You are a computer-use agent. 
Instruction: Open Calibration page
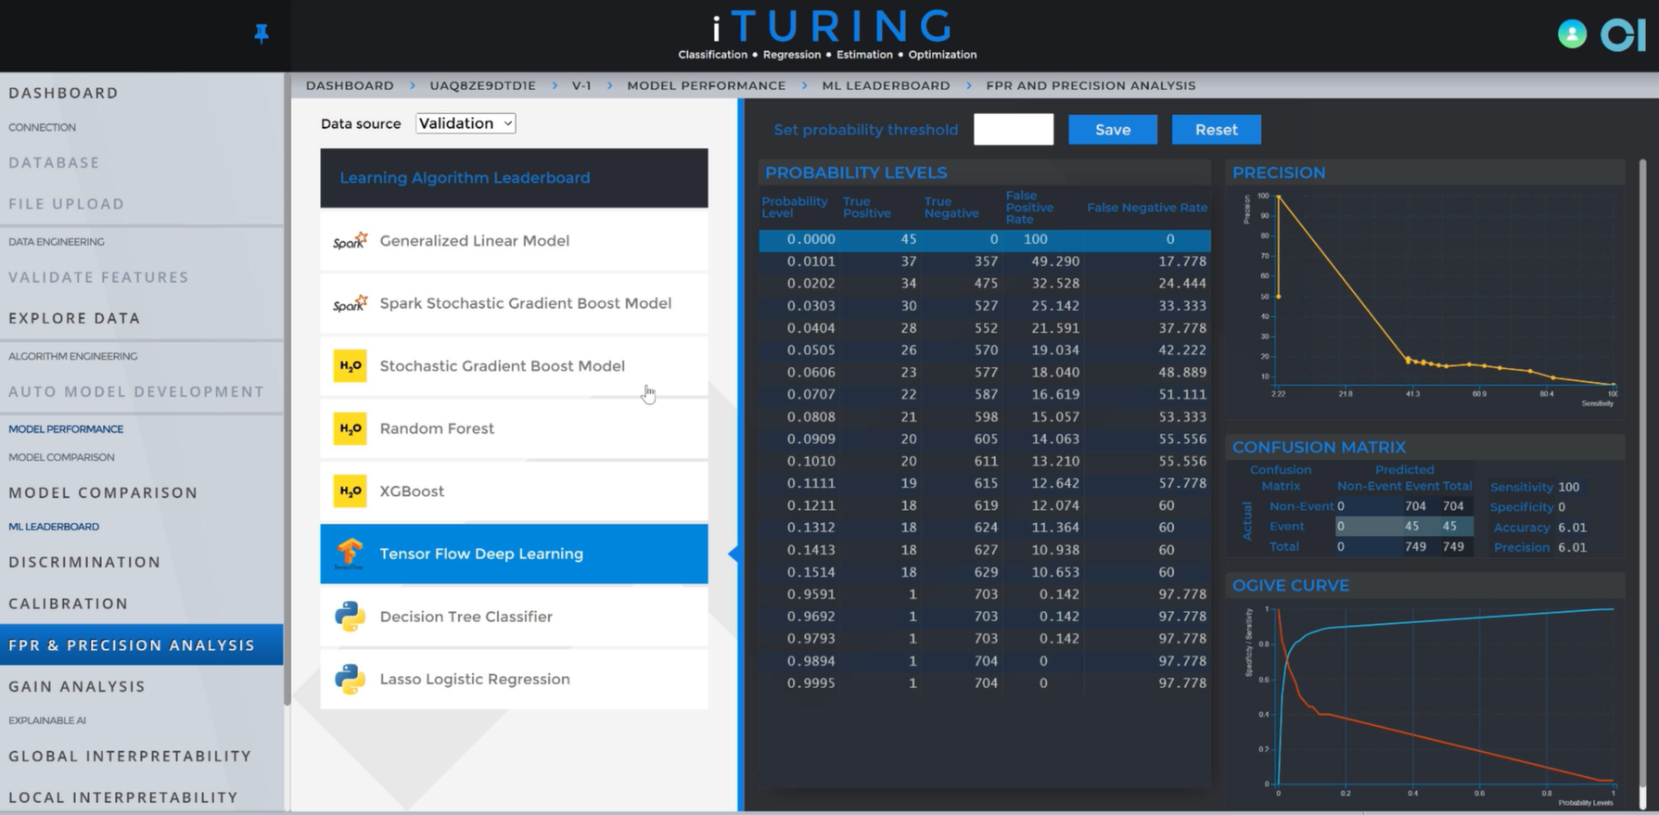point(69,604)
